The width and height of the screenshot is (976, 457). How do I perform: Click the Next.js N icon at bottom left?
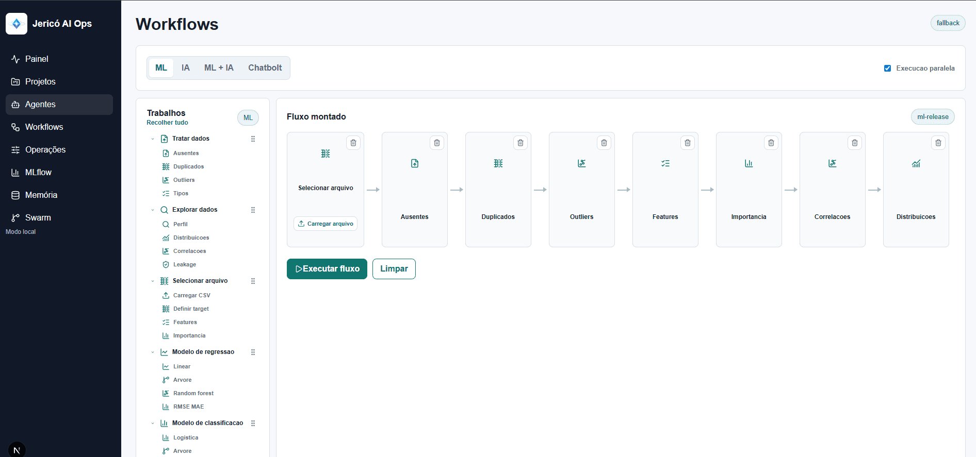tap(17, 450)
